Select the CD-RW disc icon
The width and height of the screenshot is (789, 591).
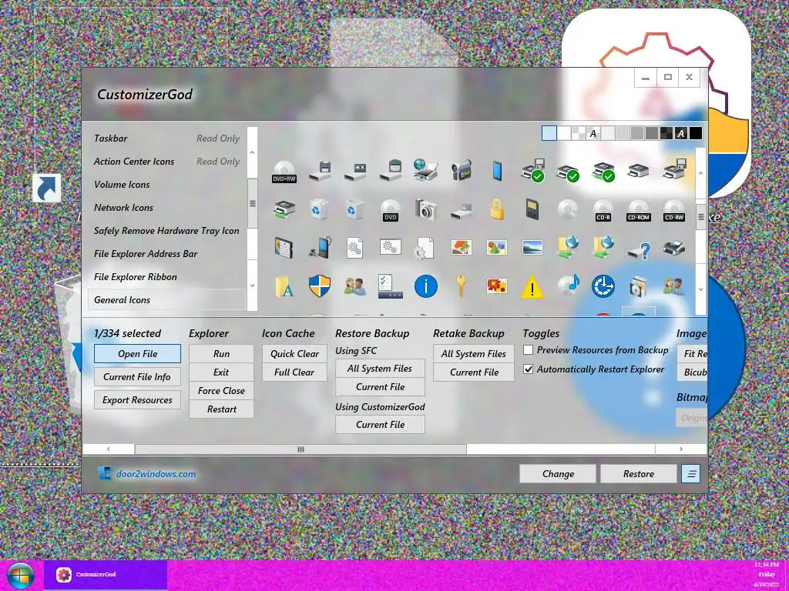[x=673, y=210]
